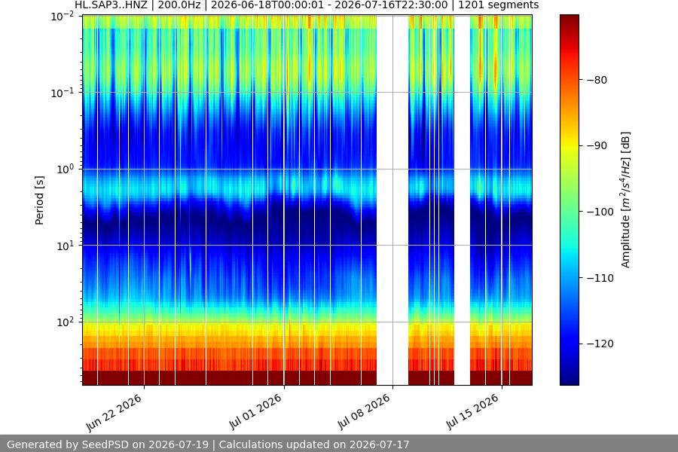The image size is (678, 452).
Task: Click the -100 colorbar tick label
Action: 600,212
